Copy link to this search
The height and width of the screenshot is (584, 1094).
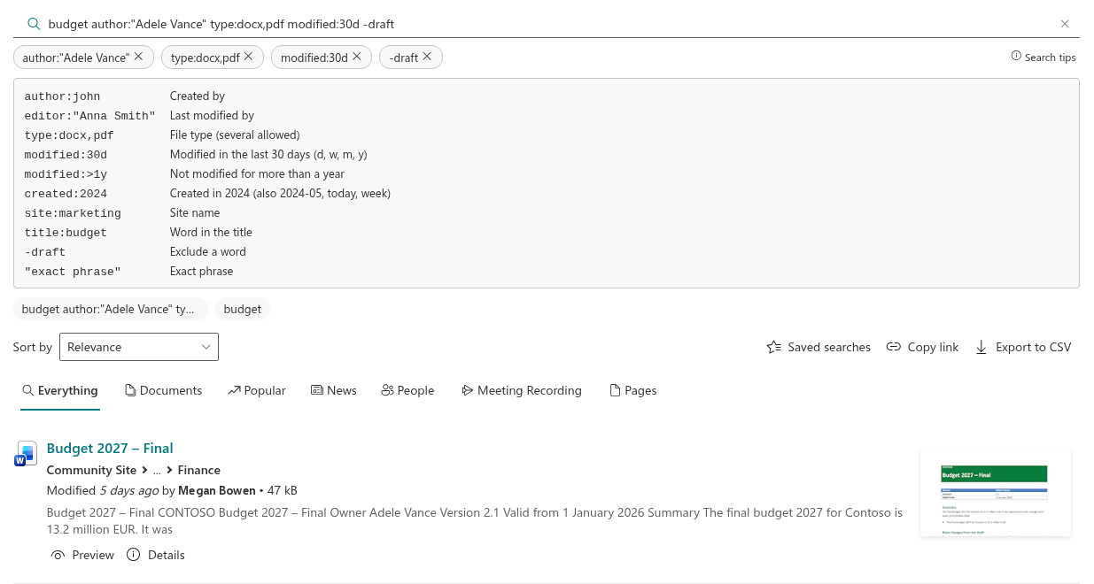[922, 347]
